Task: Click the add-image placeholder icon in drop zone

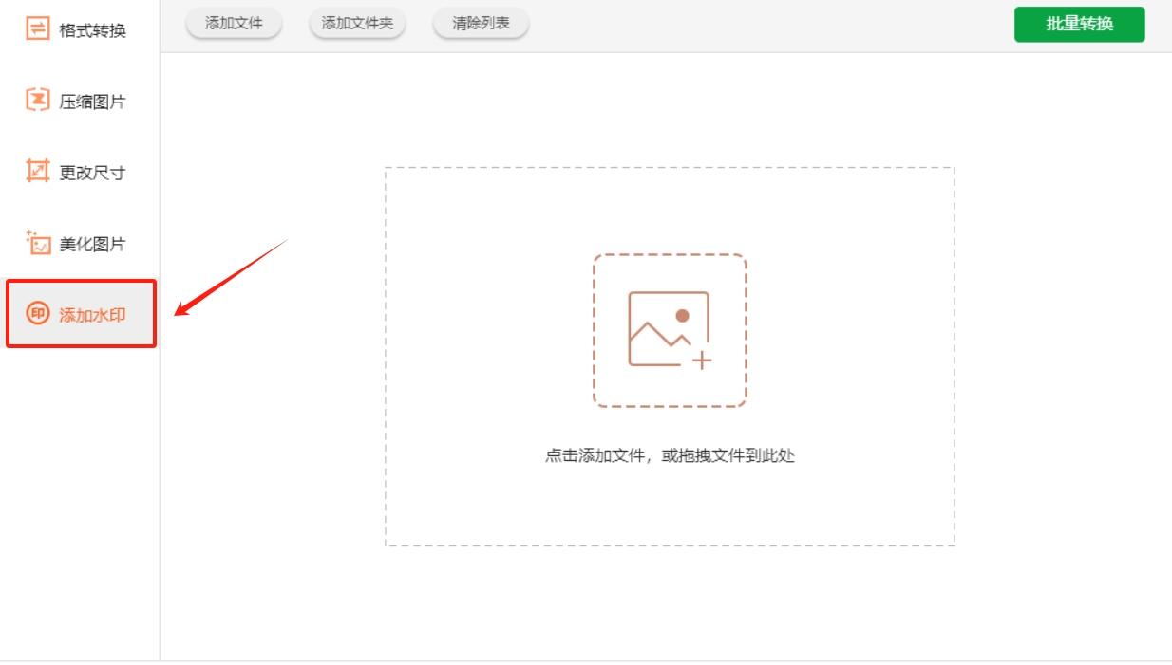Action: 670,330
